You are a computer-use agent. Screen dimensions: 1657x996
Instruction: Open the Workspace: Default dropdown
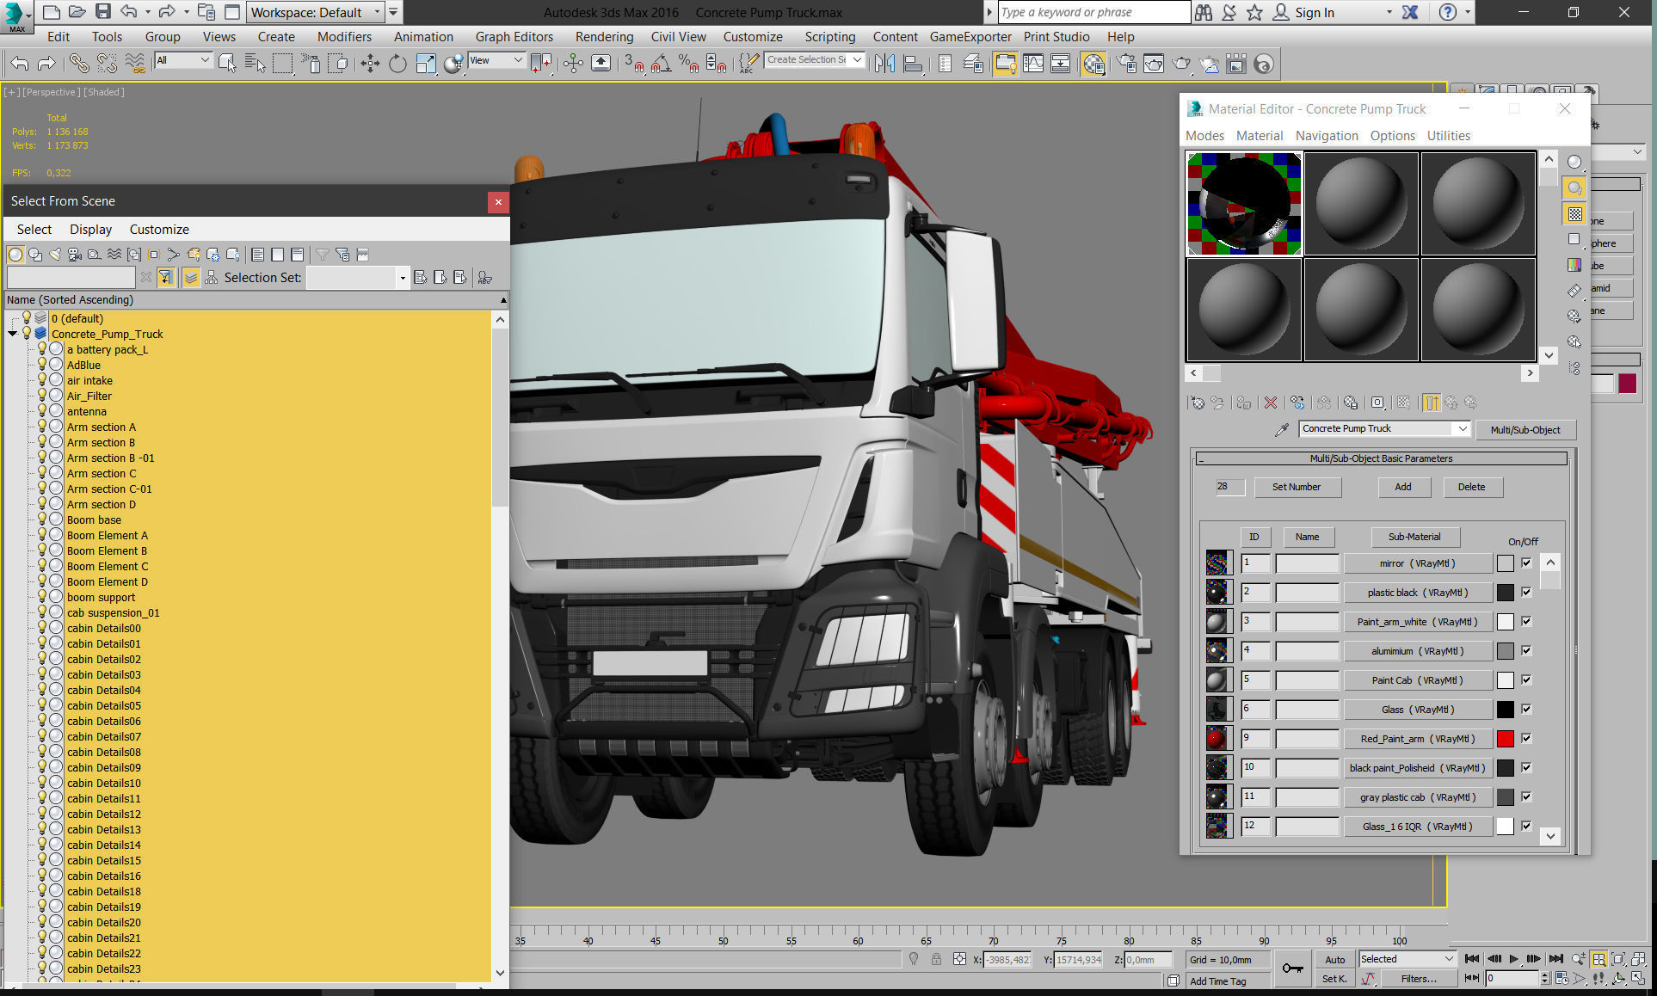[316, 12]
